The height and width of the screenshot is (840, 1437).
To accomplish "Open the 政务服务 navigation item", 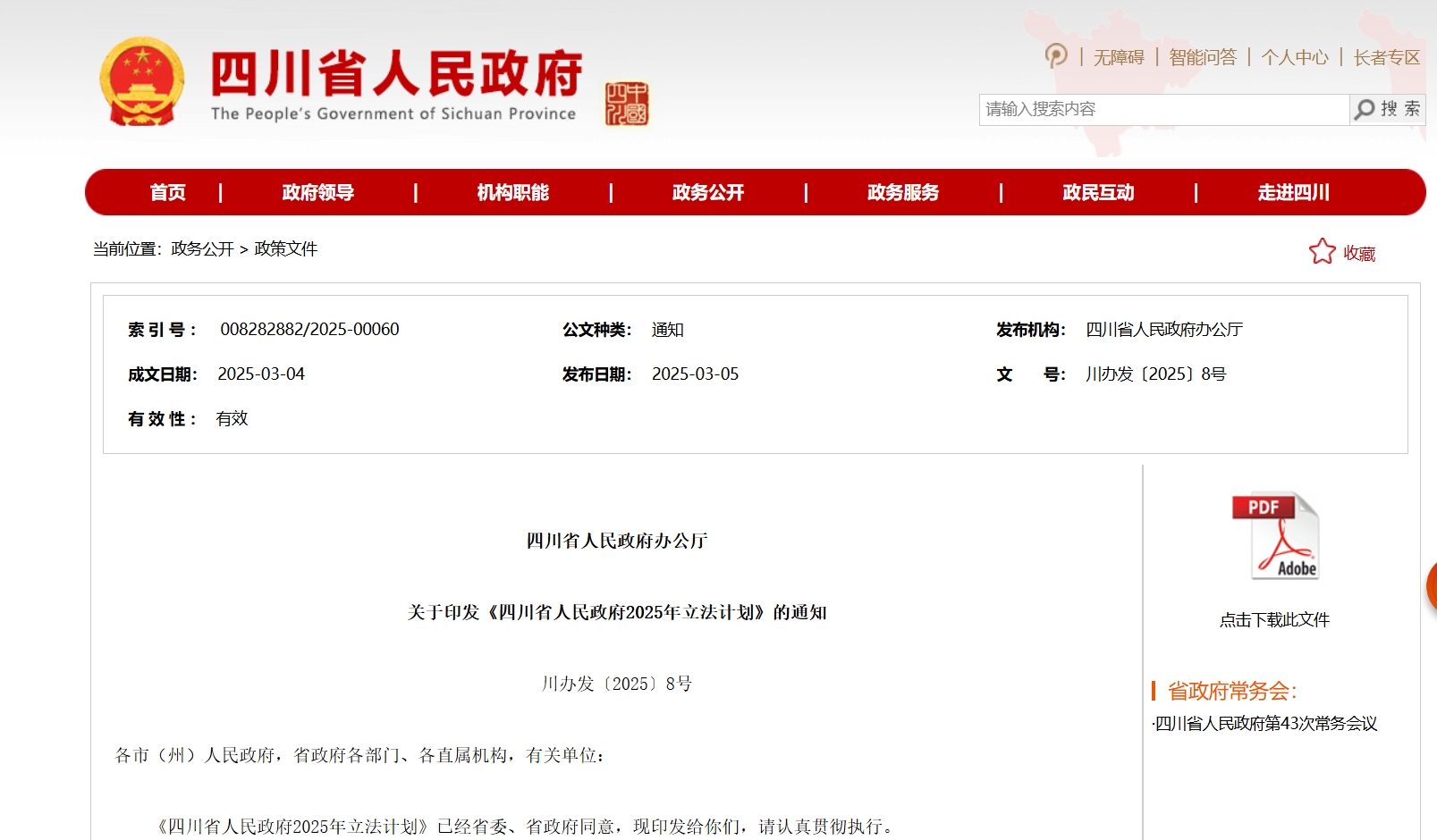I will tap(902, 192).
